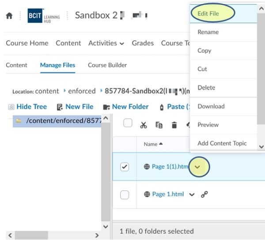The height and width of the screenshot is (240, 265).
Task: Switch to the Course Builder tab
Action: coord(107,65)
